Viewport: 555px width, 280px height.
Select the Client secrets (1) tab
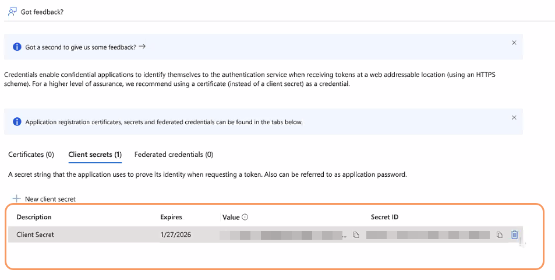95,155
